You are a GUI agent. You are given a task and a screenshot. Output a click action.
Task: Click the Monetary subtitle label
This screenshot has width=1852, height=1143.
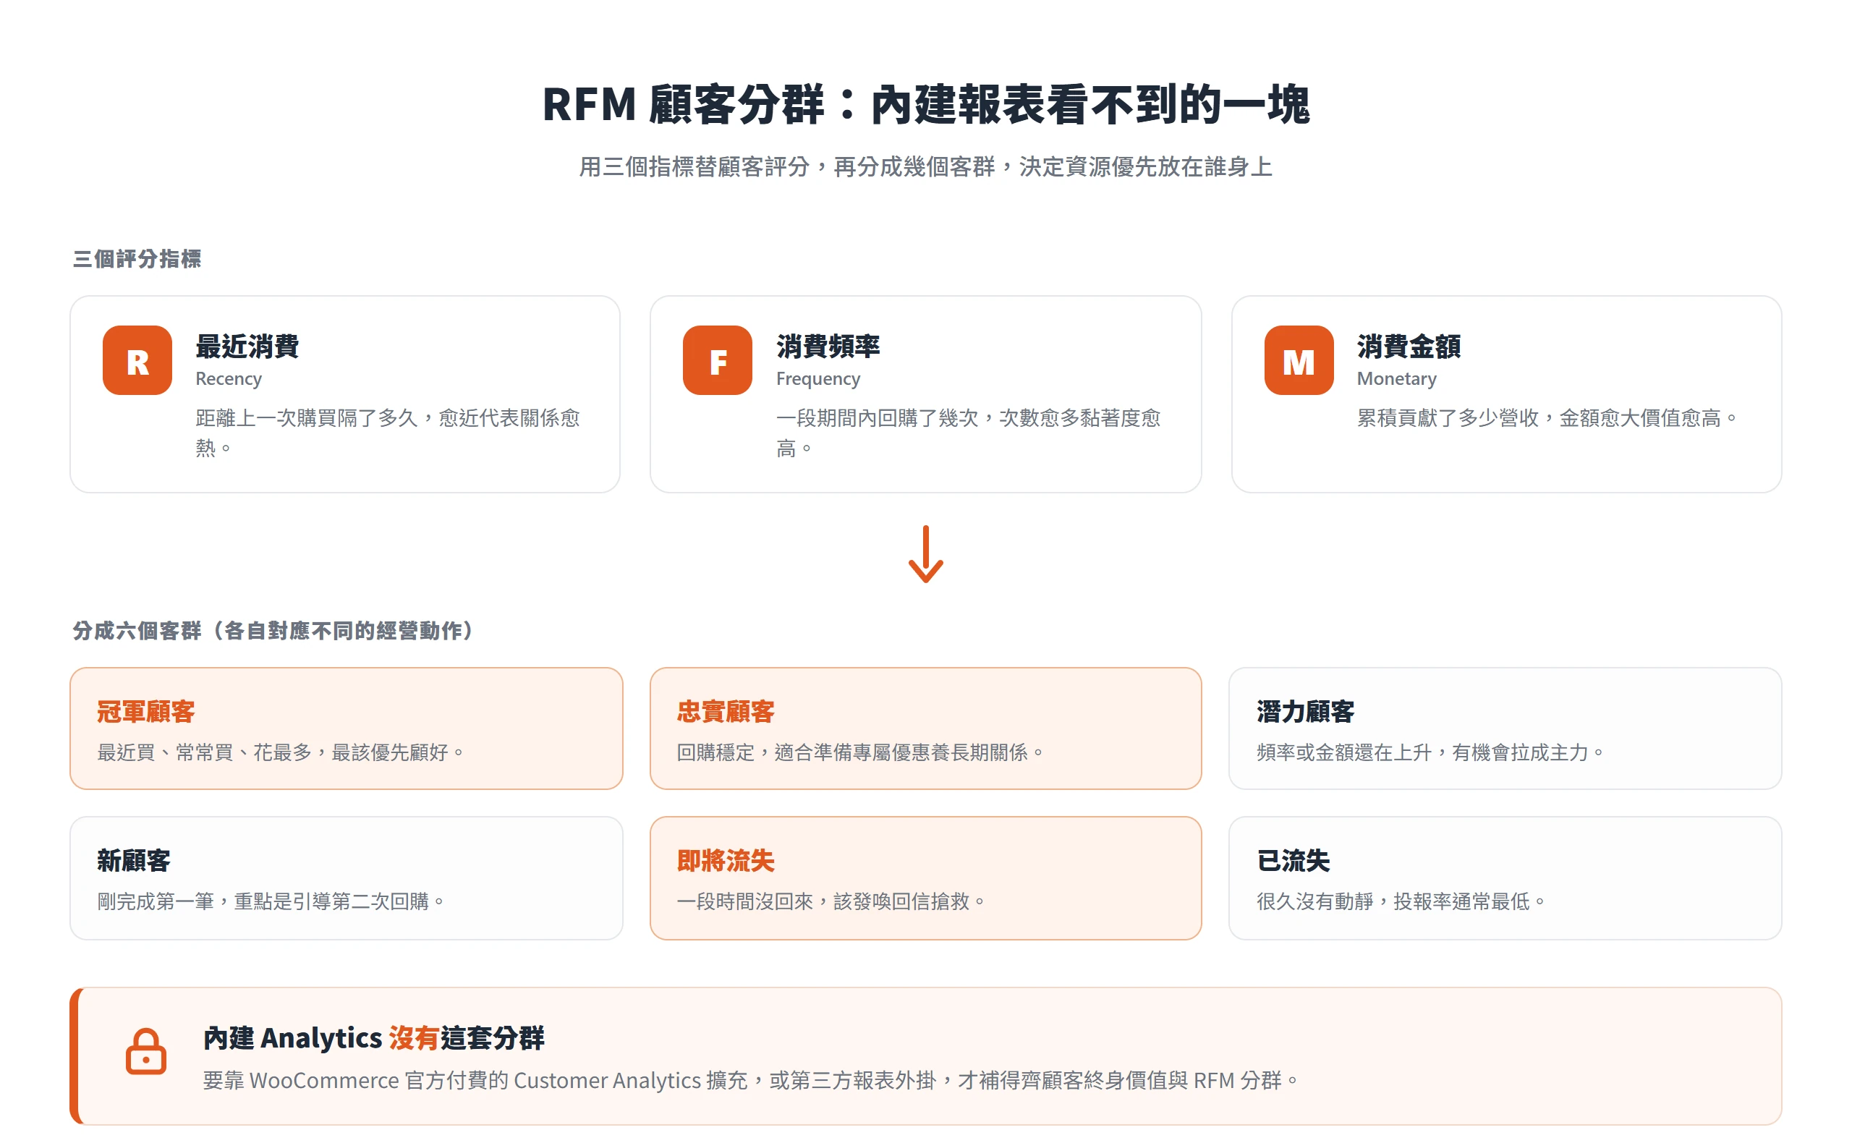(x=1397, y=379)
